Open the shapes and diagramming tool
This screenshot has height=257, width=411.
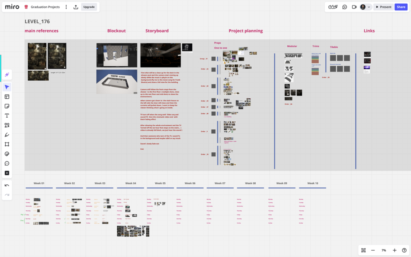(x=7, y=125)
